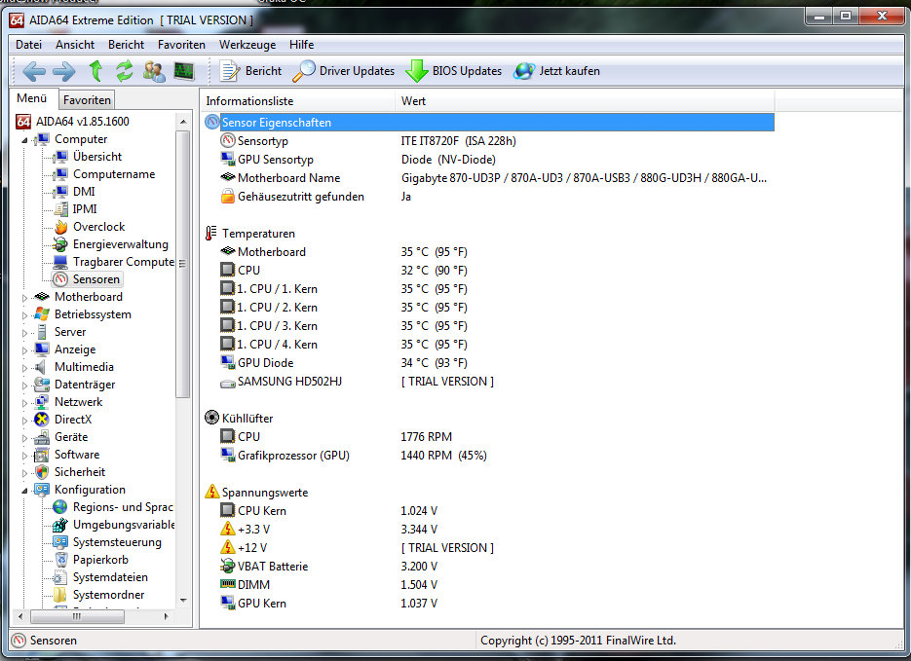This screenshot has height=661, width=911.
Task: Expand the Anzeige tree node
Action: [x=24, y=350]
